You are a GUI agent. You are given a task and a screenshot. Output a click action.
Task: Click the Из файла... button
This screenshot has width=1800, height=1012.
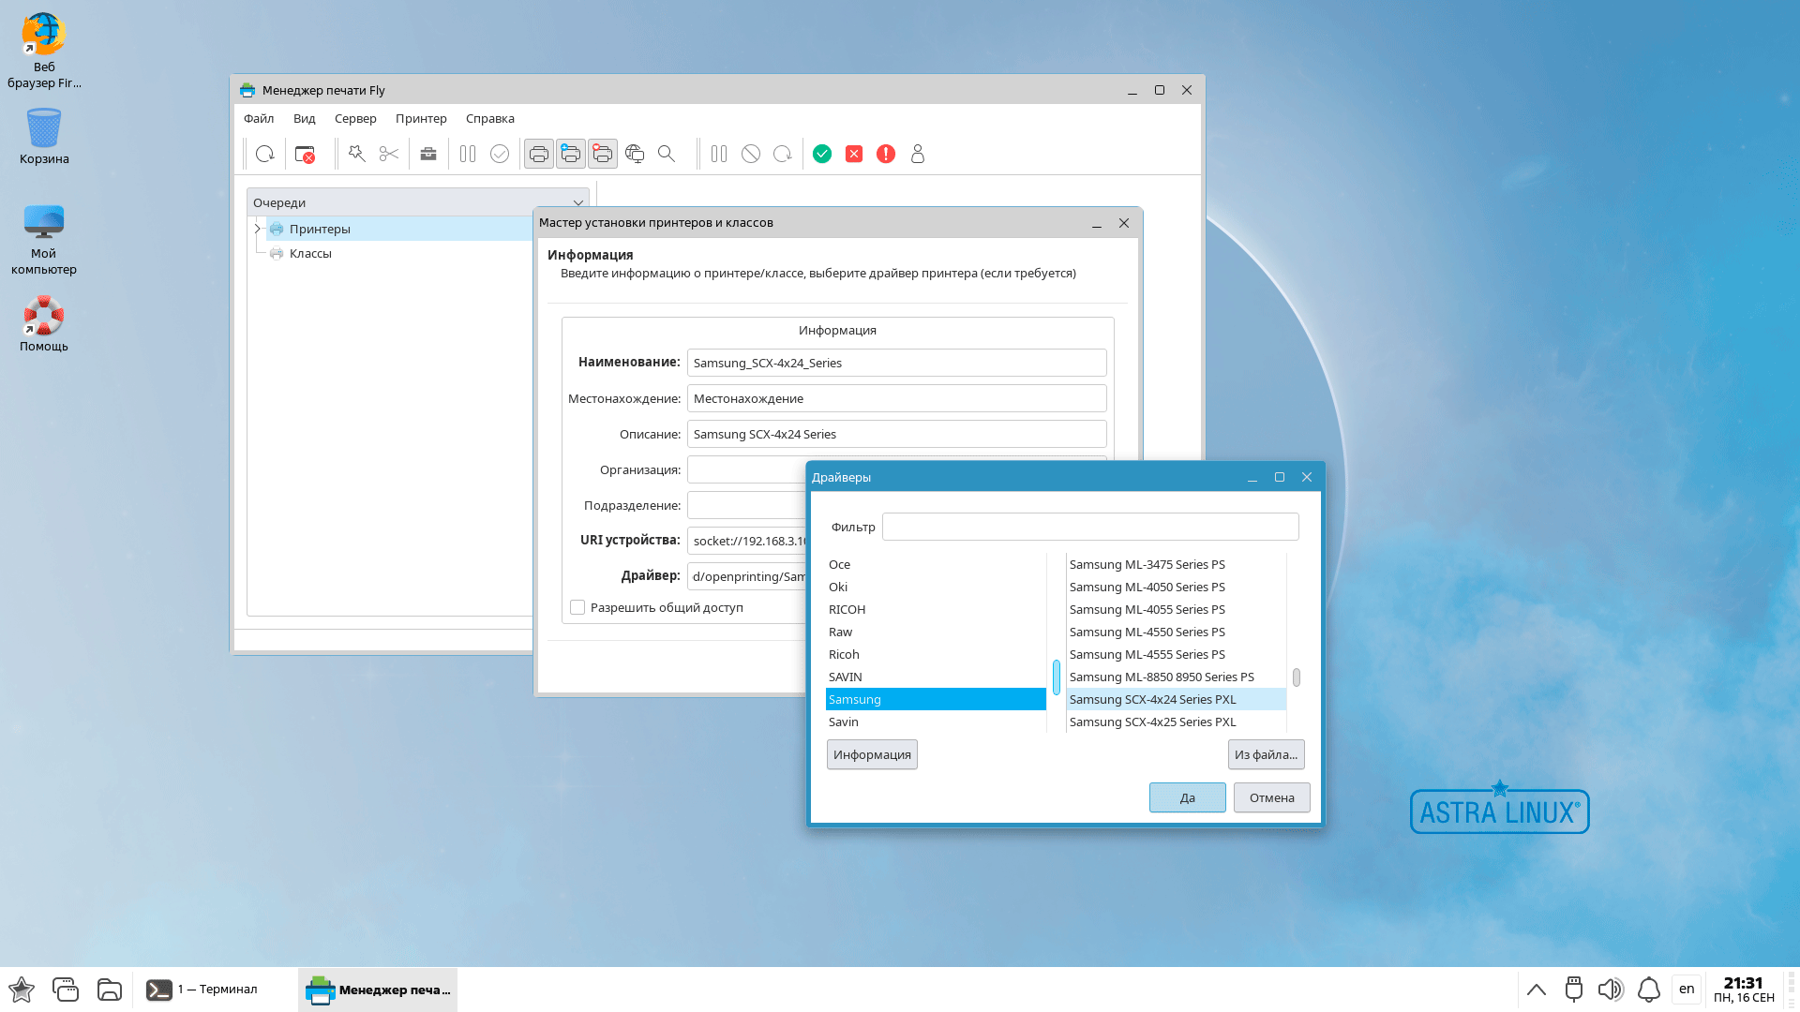click(x=1266, y=754)
